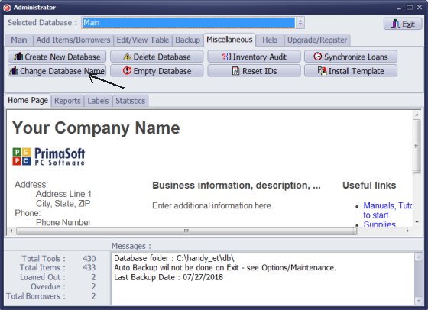Click the Reset IDs document icon
Screen dimensions: 428x310
235,71
